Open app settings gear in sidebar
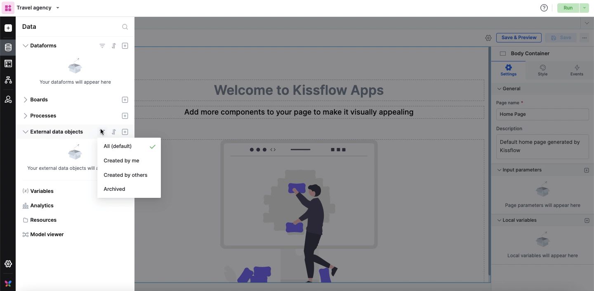The image size is (594, 291). pos(8,264)
